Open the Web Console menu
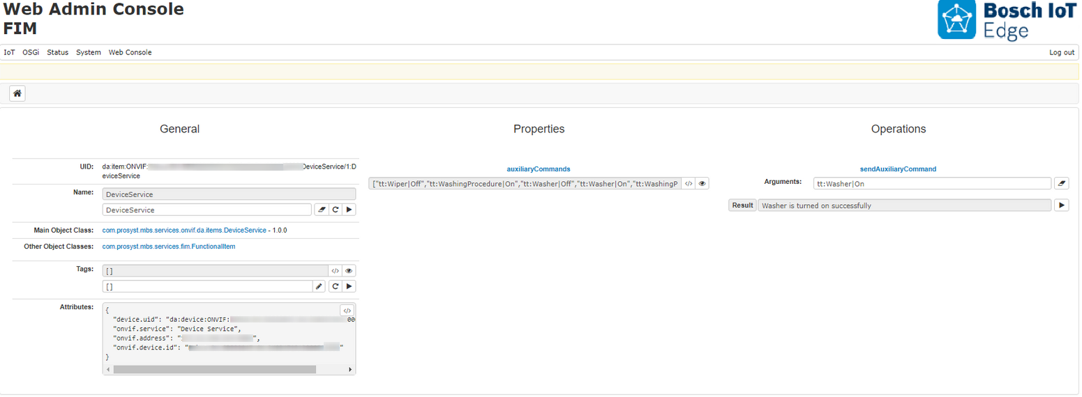Viewport: 1082px width, 397px height. pyautogui.click(x=130, y=52)
